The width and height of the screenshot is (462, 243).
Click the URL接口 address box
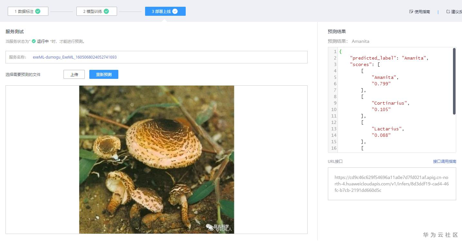click(392, 184)
